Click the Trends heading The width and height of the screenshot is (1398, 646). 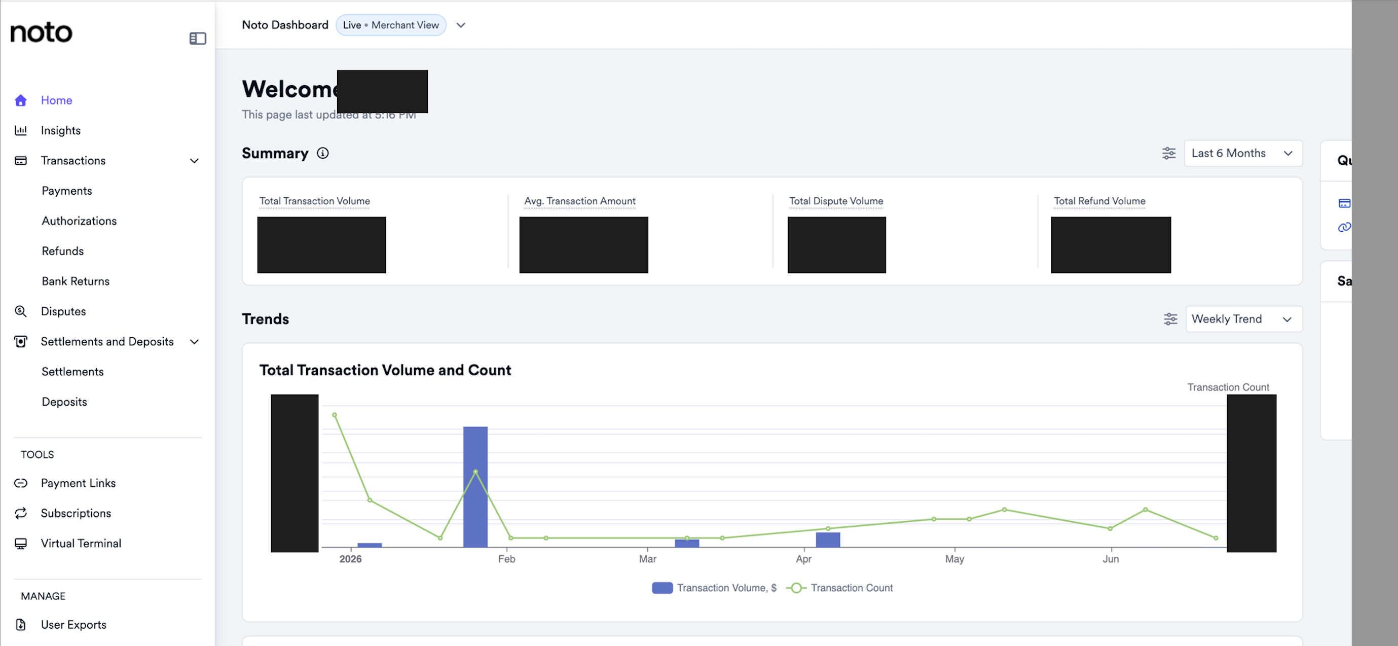(266, 318)
